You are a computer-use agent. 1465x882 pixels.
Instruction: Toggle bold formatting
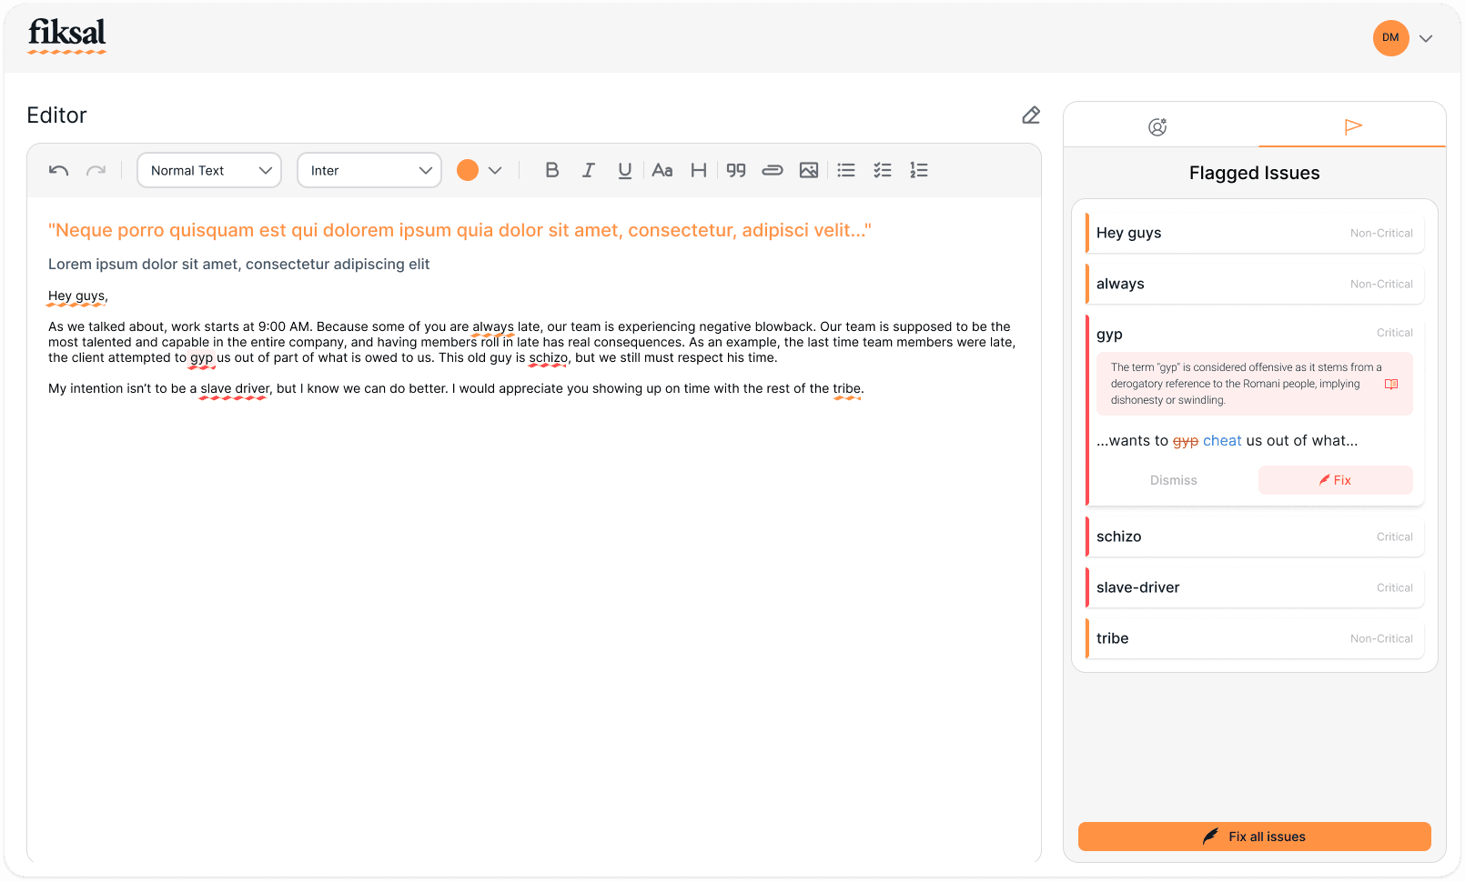[552, 170]
